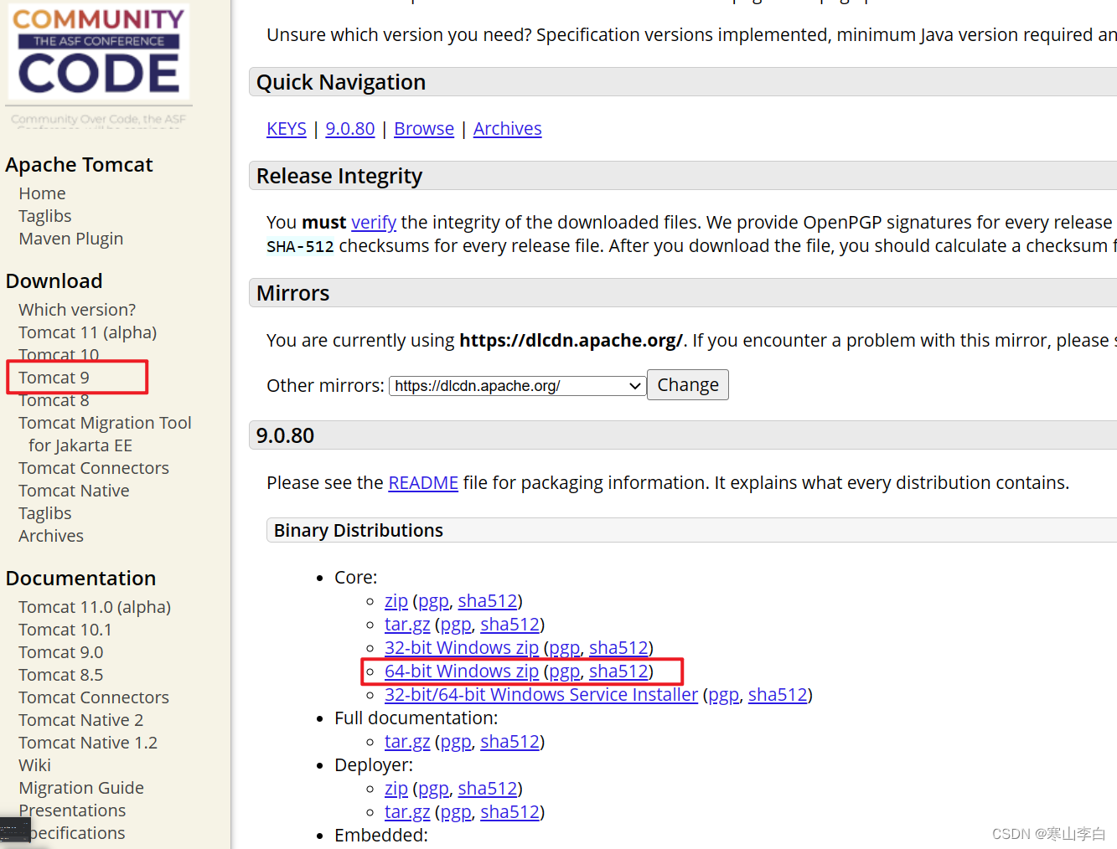Download the Deployer zip
The image size is (1117, 849).
click(396, 789)
